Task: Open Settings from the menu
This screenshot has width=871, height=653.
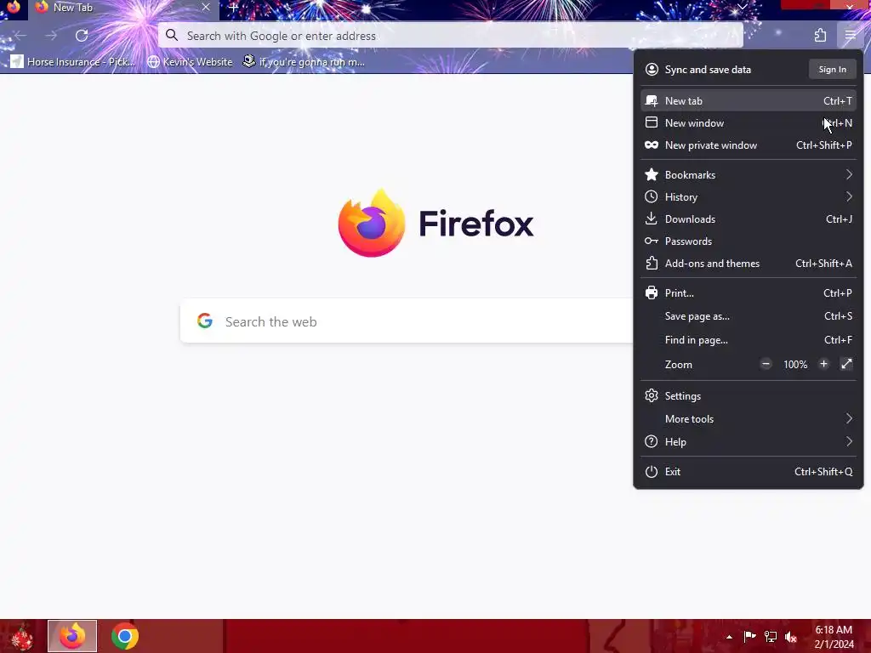Action: [749, 396]
